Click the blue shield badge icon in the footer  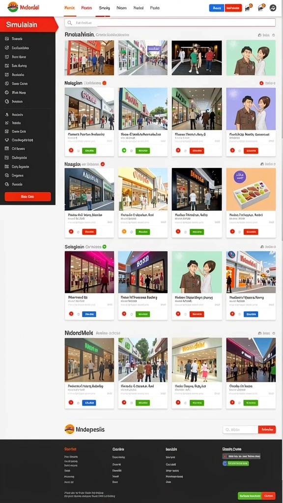coord(225,463)
